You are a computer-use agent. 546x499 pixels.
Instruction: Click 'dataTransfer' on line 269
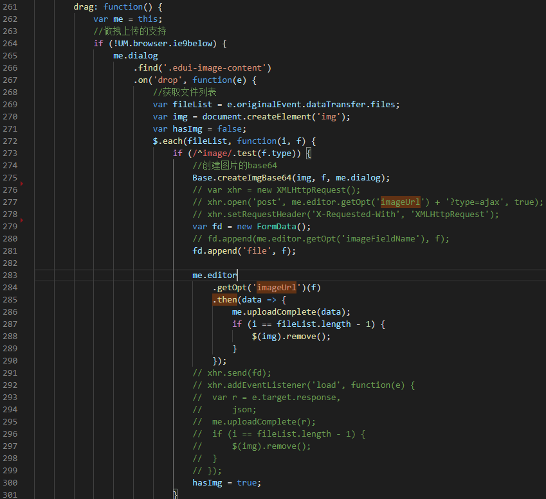[x=336, y=104]
